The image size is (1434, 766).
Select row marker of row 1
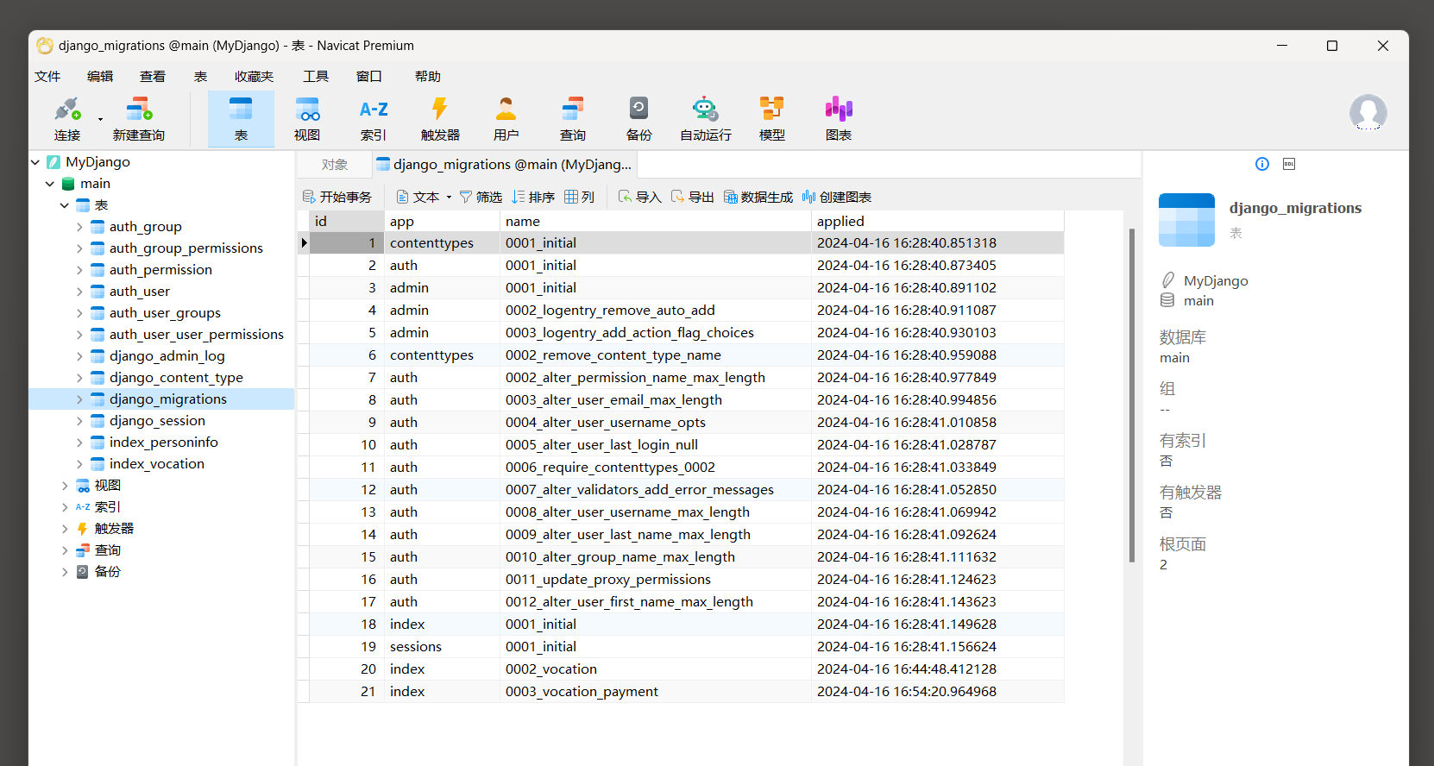pos(304,243)
